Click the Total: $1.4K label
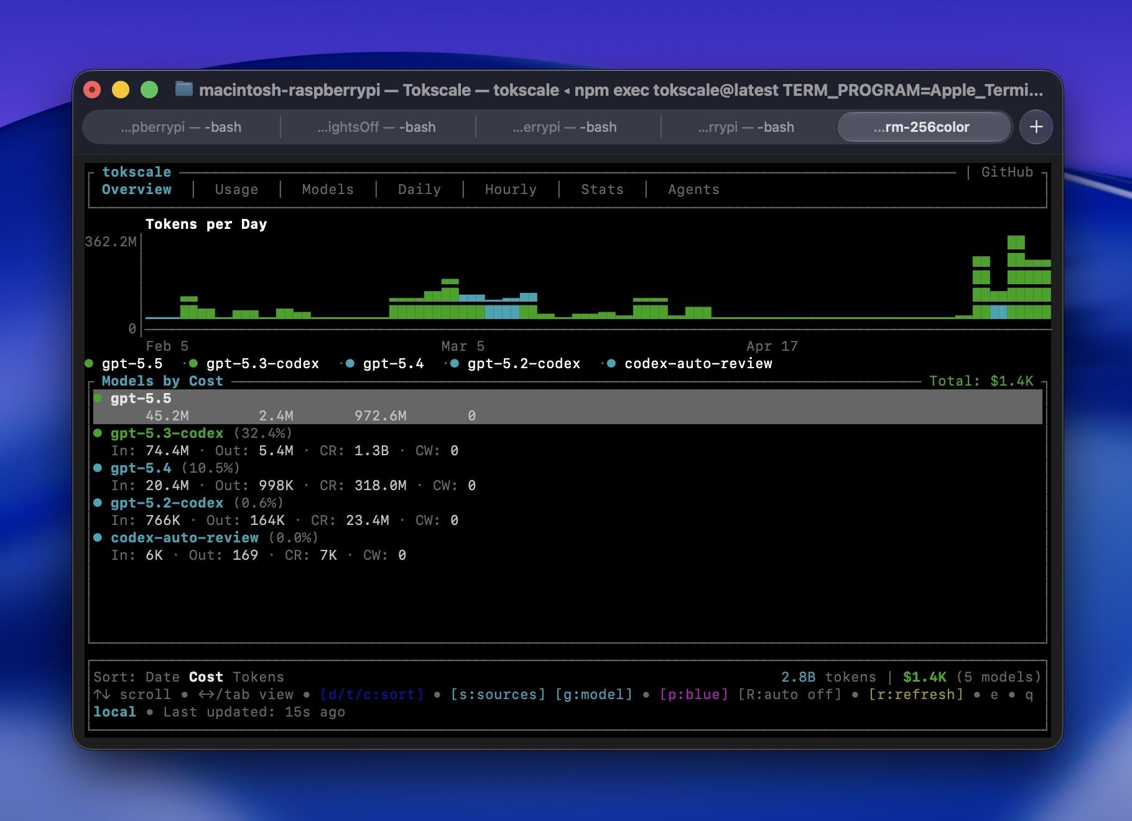 click(x=981, y=381)
